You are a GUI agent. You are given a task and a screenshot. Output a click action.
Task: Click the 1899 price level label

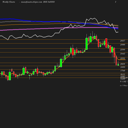(x=123, y=67)
